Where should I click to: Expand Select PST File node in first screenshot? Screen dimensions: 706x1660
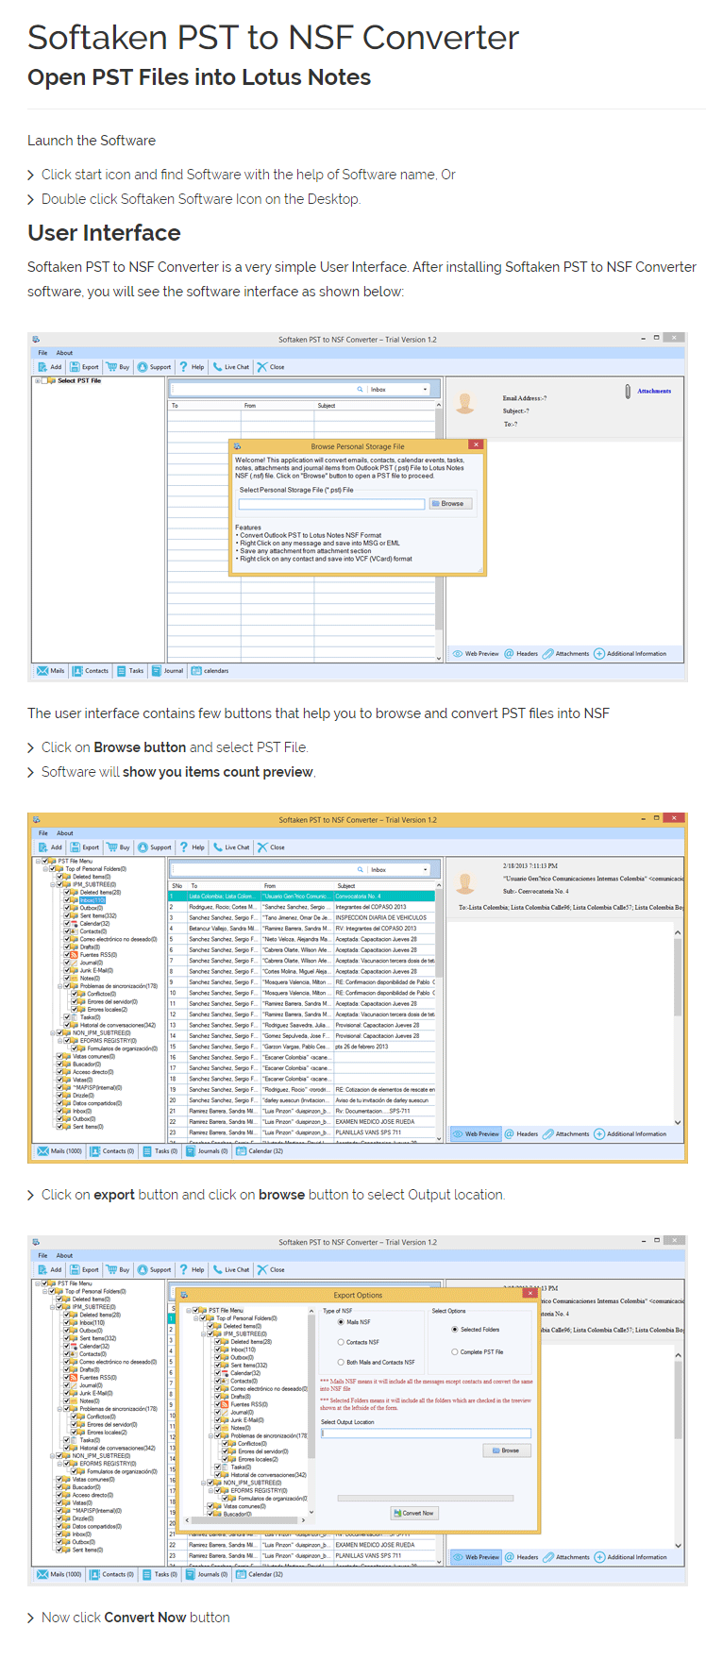(38, 381)
